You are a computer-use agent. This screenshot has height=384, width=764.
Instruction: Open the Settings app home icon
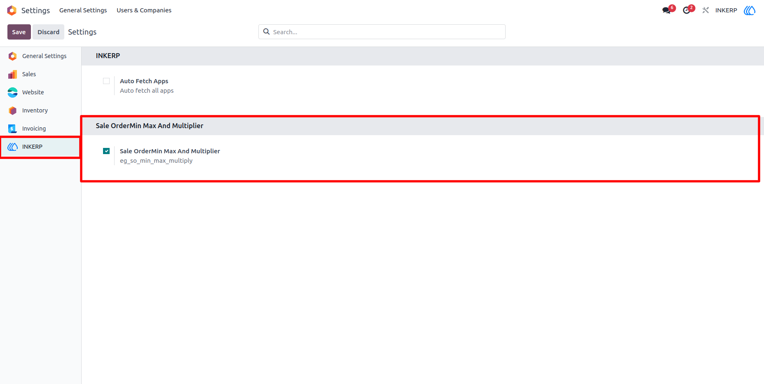coord(12,10)
